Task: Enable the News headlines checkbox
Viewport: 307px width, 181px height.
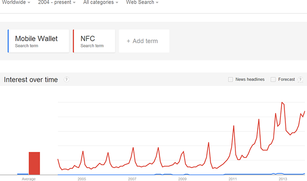Action: [230, 80]
